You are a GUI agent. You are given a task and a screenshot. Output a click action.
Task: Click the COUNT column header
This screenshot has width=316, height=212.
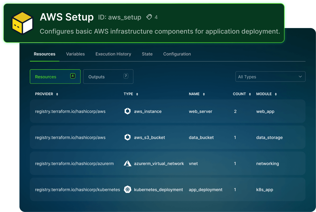click(239, 94)
